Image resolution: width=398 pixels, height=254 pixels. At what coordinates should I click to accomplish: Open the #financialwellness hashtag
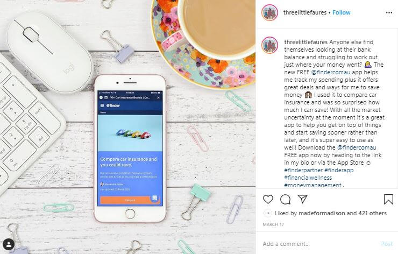[308, 178]
